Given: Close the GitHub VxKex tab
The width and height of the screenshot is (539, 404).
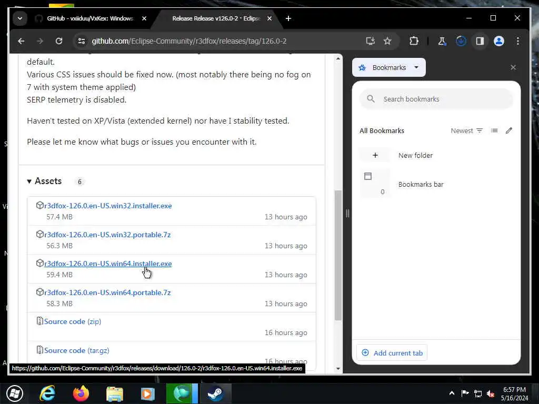Looking at the screenshot, I should (x=144, y=18).
